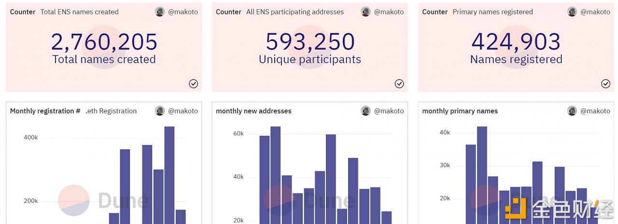This screenshot has width=618, height=224.
Task: Click makoto avatar on Primary names registered card
Action: tap(572, 12)
